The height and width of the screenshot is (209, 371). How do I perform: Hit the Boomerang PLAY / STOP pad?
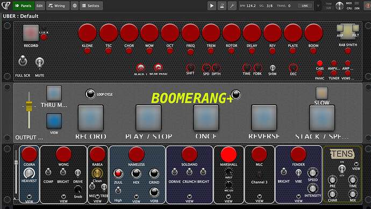pyautogui.click(x=148, y=118)
